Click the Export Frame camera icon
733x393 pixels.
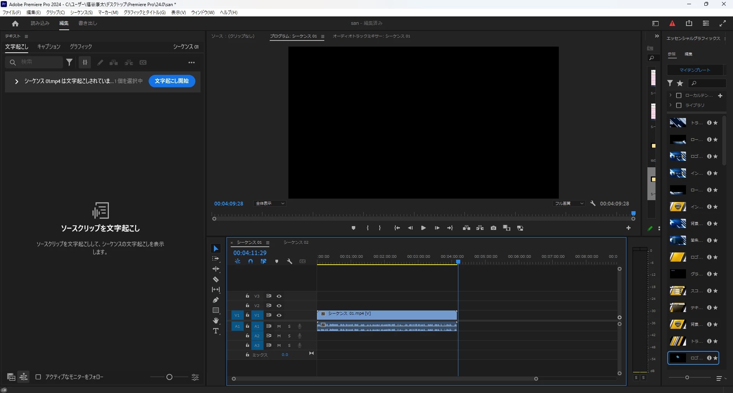pos(494,228)
